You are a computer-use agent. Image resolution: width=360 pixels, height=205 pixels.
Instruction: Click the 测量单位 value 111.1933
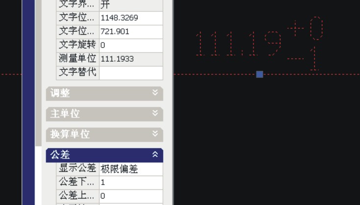(131, 59)
